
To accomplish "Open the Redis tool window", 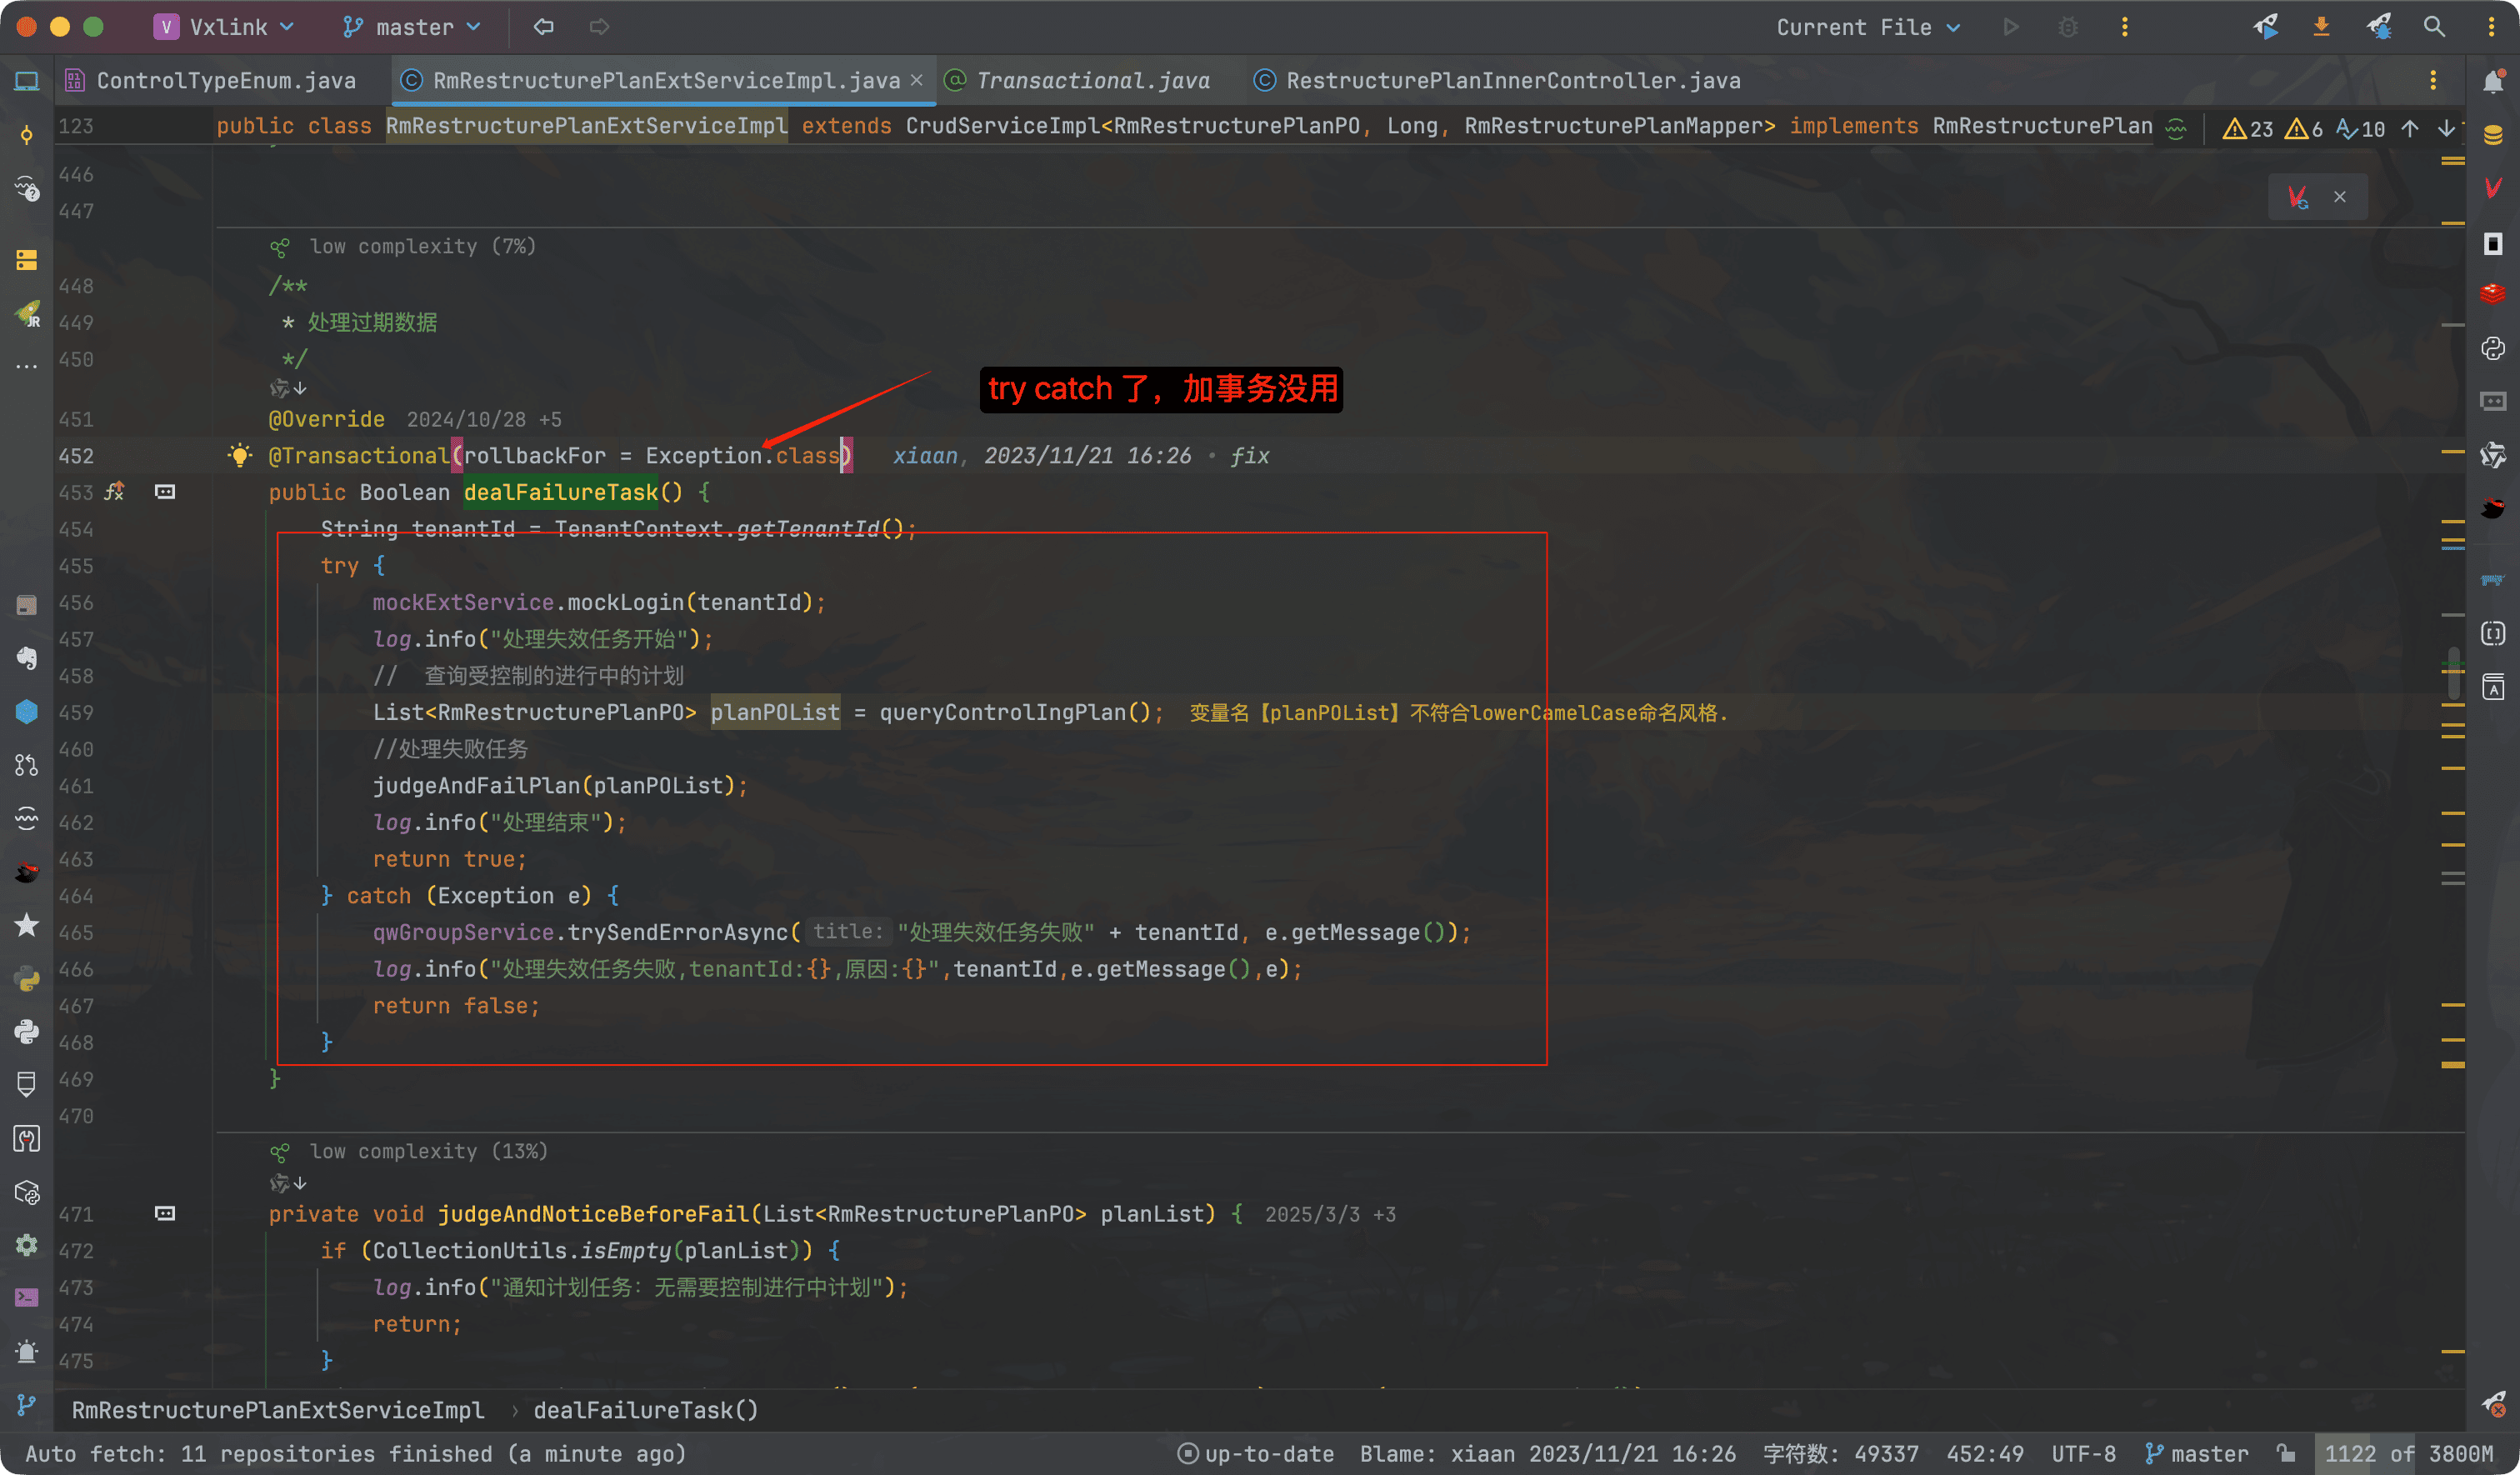I will point(2493,294).
